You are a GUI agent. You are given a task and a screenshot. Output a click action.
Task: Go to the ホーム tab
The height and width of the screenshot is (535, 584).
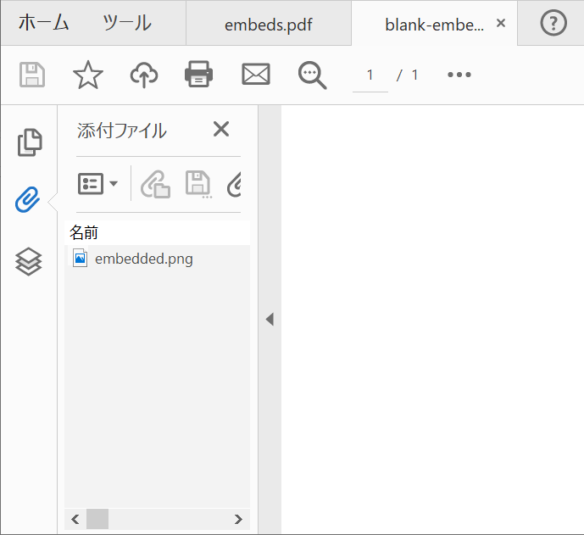click(x=43, y=23)
